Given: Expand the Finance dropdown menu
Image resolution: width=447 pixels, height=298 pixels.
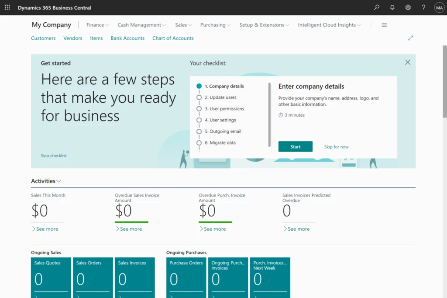Looking at the screenshot, I should 98,25.
